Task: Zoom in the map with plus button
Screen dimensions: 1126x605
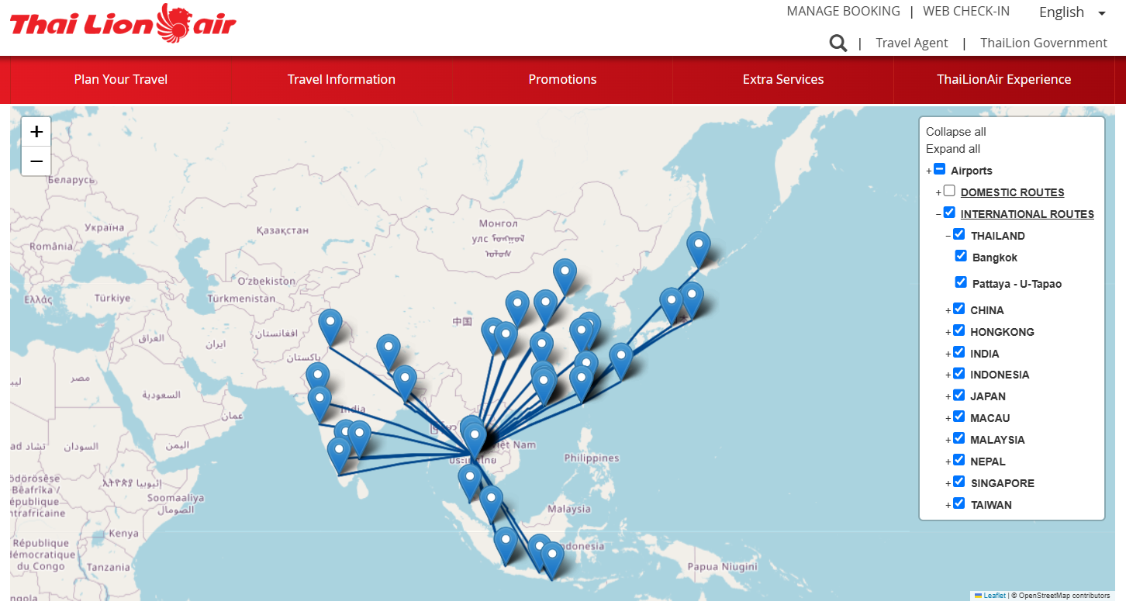Action: [36, 132]
